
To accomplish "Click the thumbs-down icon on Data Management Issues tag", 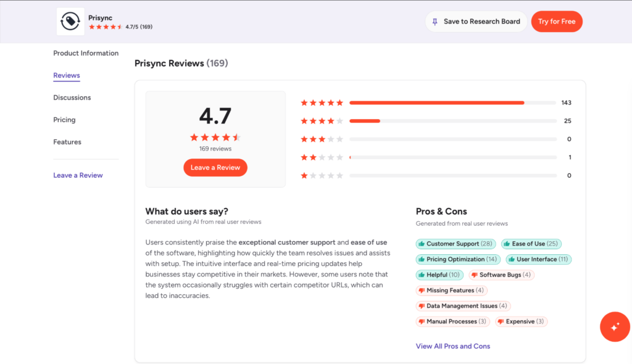I will 422,307.
